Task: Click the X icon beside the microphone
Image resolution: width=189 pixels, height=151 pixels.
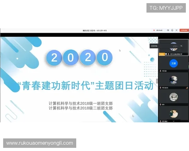Action: coord(176,30)
